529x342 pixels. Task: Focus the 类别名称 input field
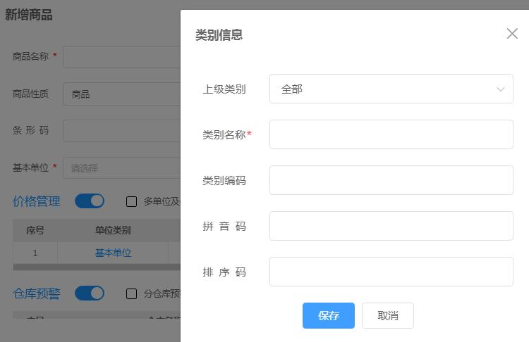(x=391, y=134)
